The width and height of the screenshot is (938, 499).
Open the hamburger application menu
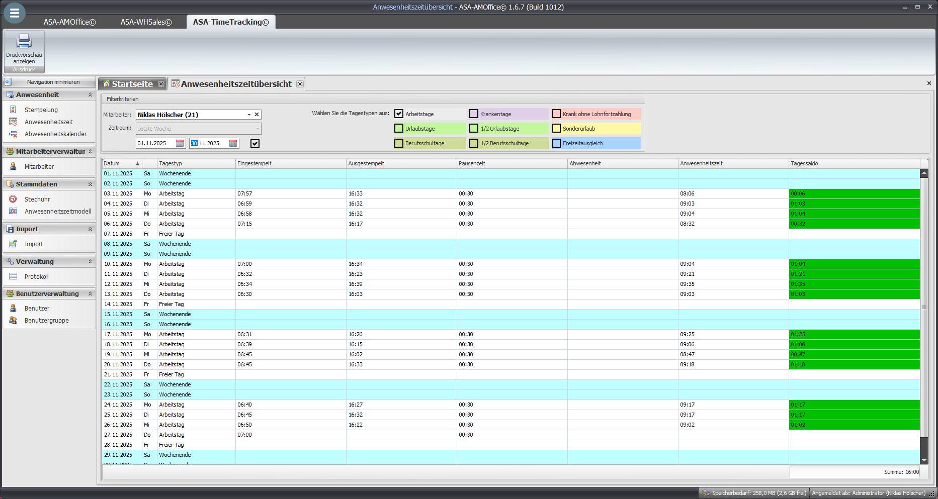click(x=14, y=14)
